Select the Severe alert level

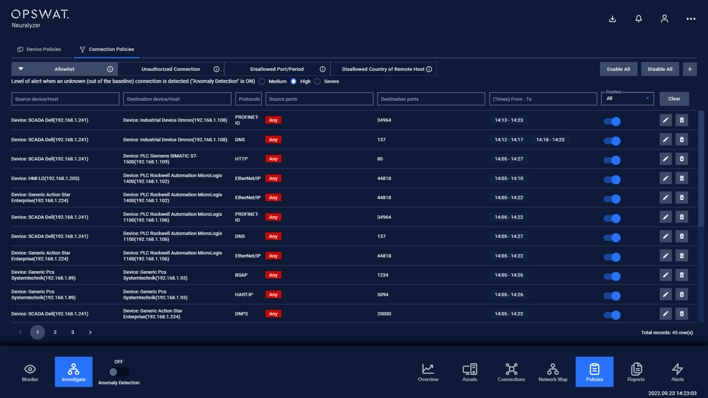[x=317, y=81]
